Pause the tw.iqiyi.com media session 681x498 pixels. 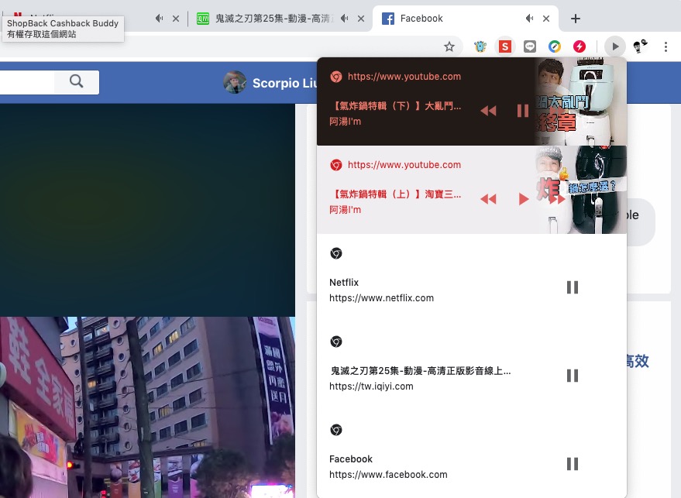coord(573,376)
